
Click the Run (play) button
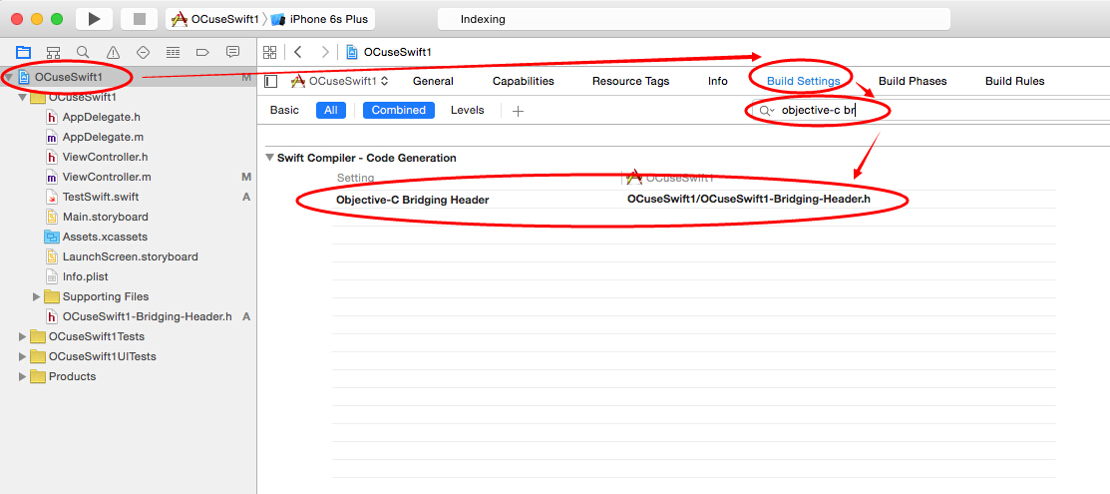[94, 19]
